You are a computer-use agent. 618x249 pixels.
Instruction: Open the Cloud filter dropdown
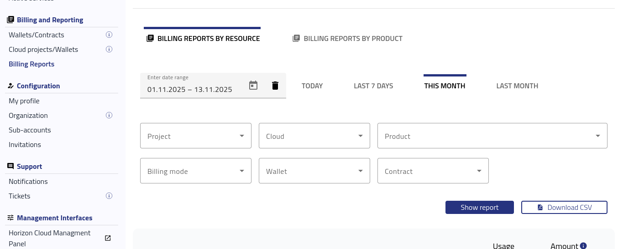314,136
